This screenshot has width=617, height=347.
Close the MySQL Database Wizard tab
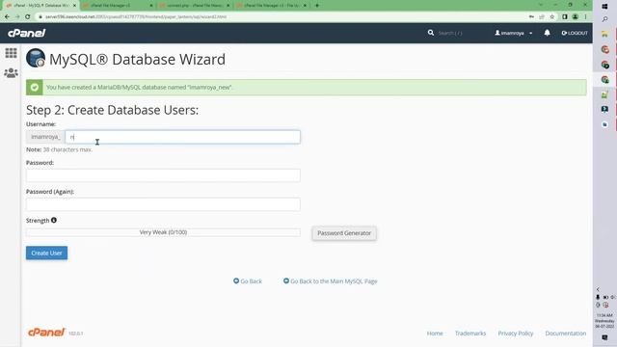click(74, 6)
